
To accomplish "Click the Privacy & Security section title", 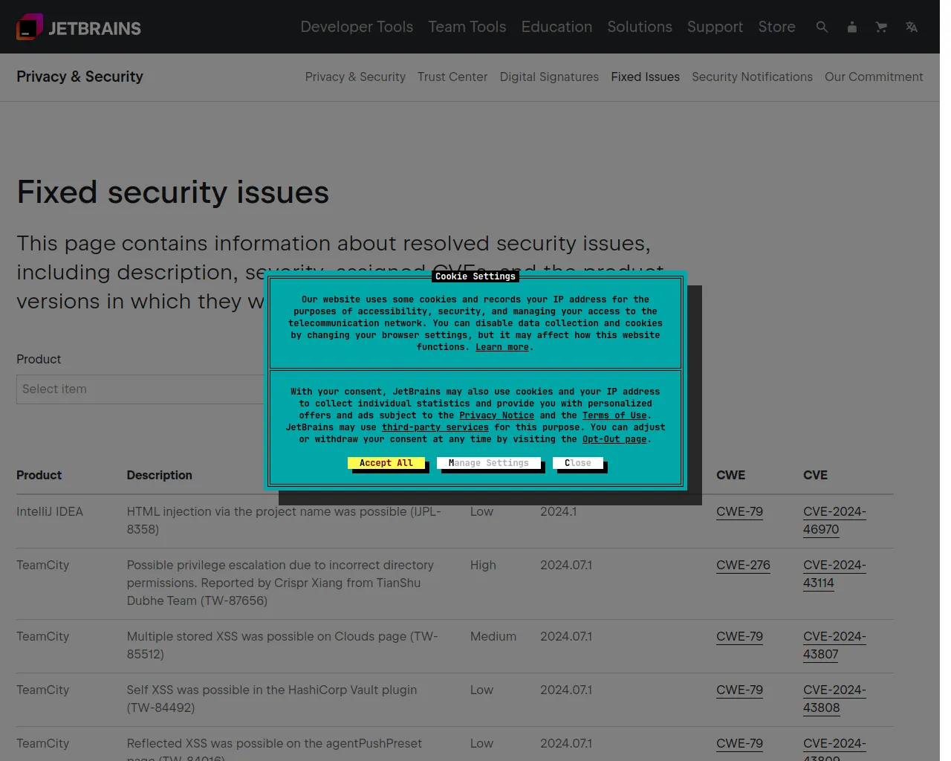I will pos(79,77).
